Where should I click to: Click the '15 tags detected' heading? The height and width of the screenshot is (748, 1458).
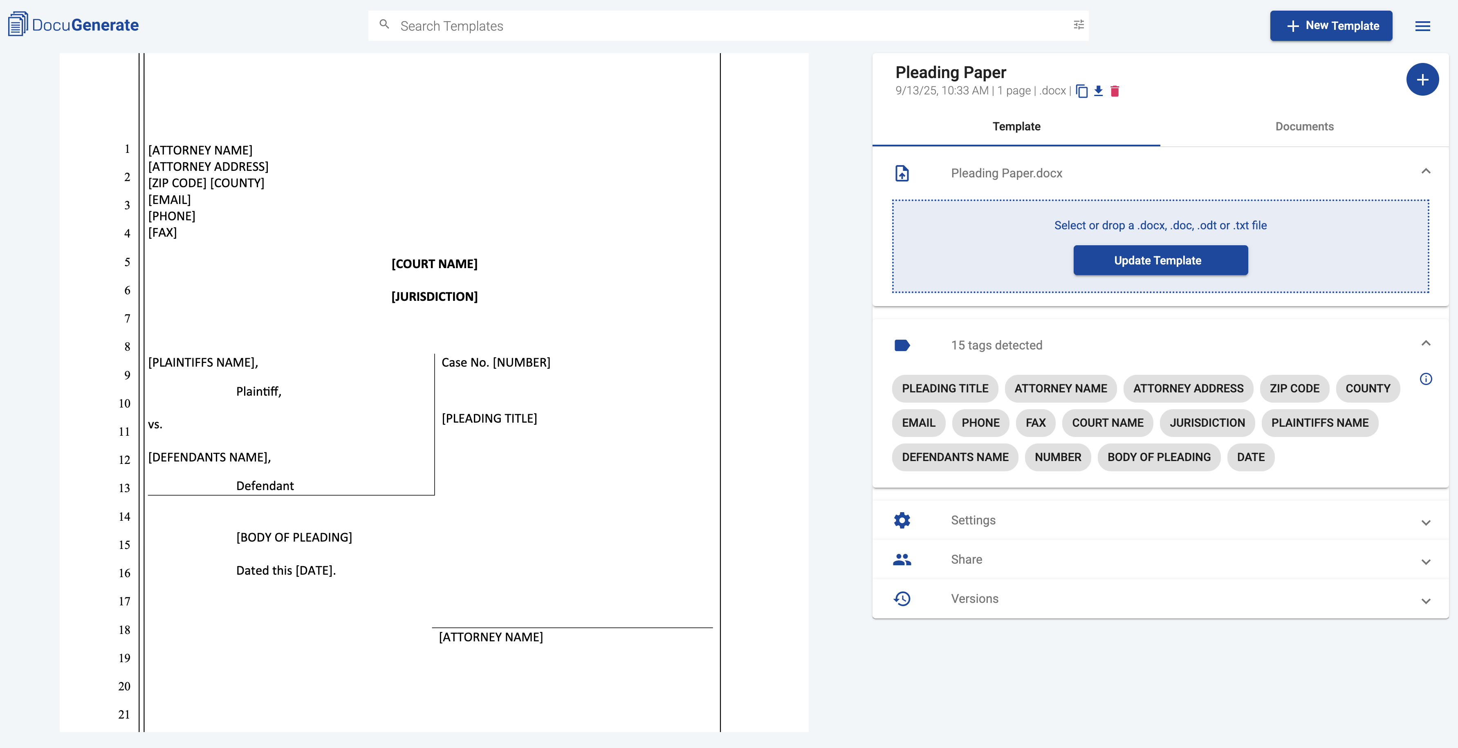tap(996, 345)
